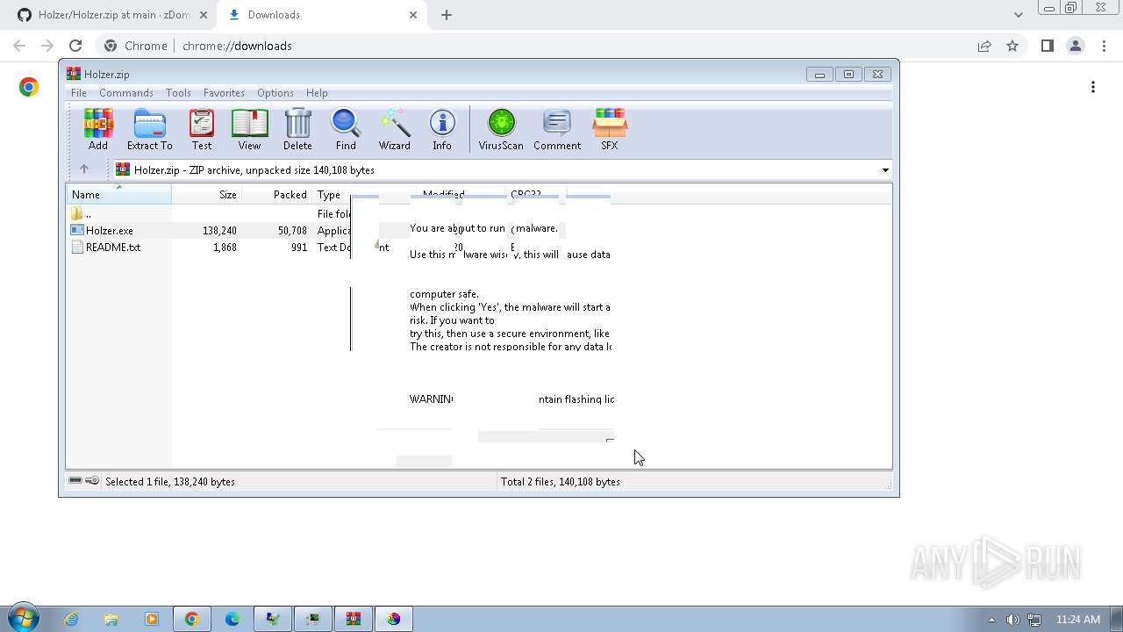1123x632 pixels.
Task: Click the Chrome reload button
Action: pyautogui.click(x=75, y=46)
